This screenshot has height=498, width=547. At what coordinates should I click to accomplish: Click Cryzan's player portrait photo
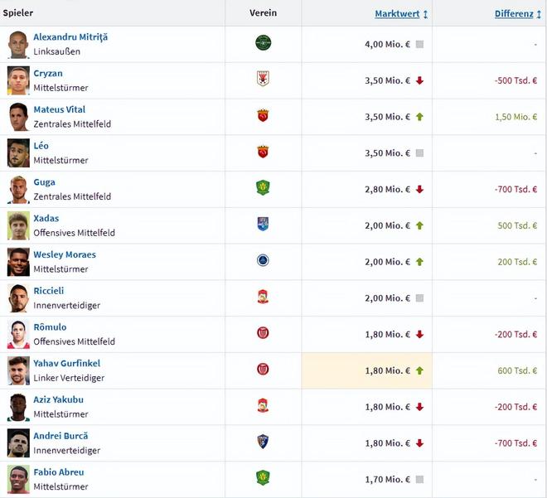18,80
